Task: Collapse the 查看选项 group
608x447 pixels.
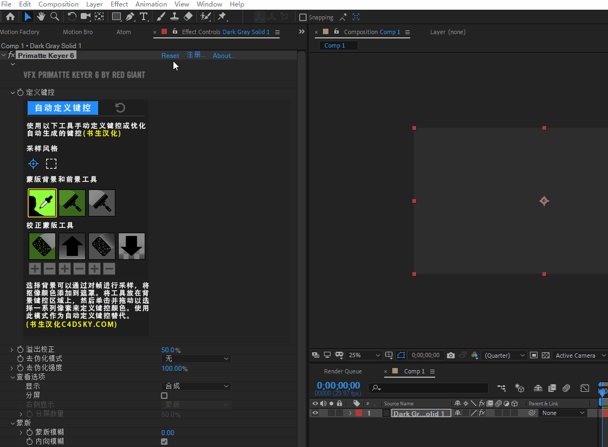Action: pos(12,377)
